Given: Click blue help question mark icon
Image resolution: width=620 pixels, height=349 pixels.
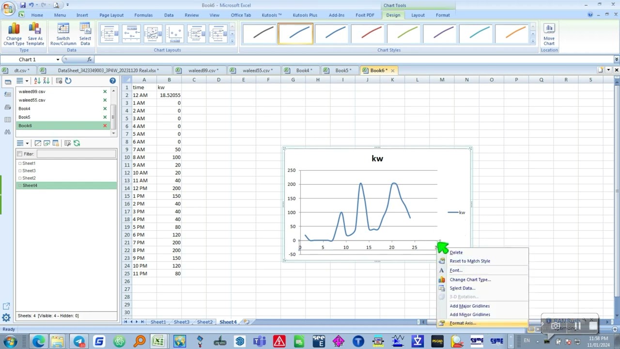Looking at the screenshot, I should (x=112, y=81).
